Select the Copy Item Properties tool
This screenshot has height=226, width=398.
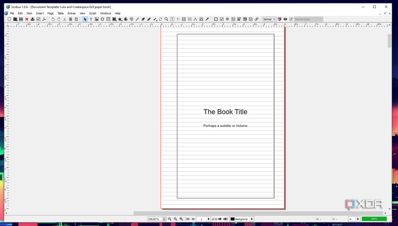(201, 19)
